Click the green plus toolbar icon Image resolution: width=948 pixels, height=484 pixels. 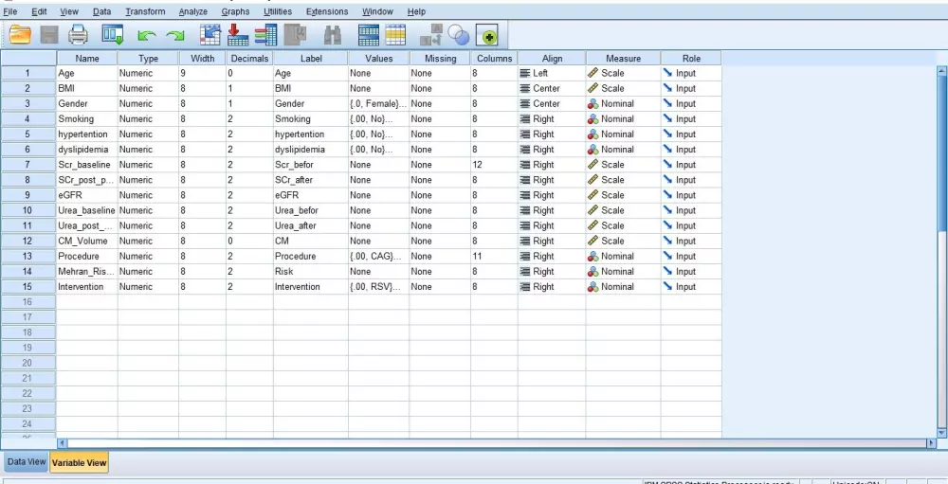[x=486, y=36]
